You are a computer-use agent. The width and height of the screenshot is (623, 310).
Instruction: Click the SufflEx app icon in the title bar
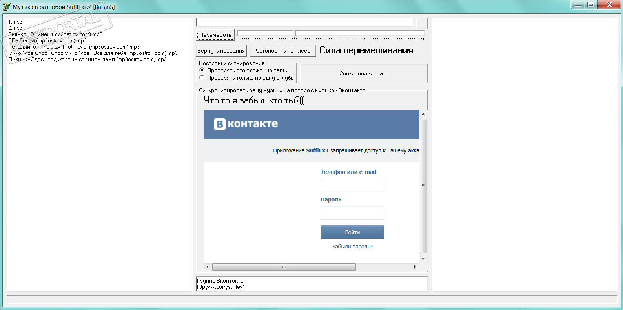[x=7, y=7]
